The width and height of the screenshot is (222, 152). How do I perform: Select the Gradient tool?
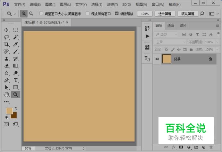pyautogui.click(x=15, y=66)
